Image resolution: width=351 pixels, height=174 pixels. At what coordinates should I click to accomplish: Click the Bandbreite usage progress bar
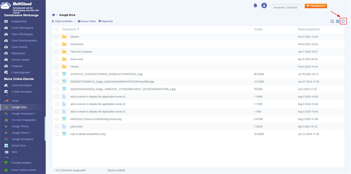[286, 5]
